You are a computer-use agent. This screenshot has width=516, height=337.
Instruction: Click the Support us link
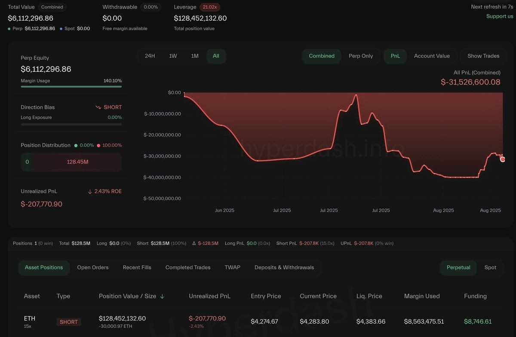(500, 16)
